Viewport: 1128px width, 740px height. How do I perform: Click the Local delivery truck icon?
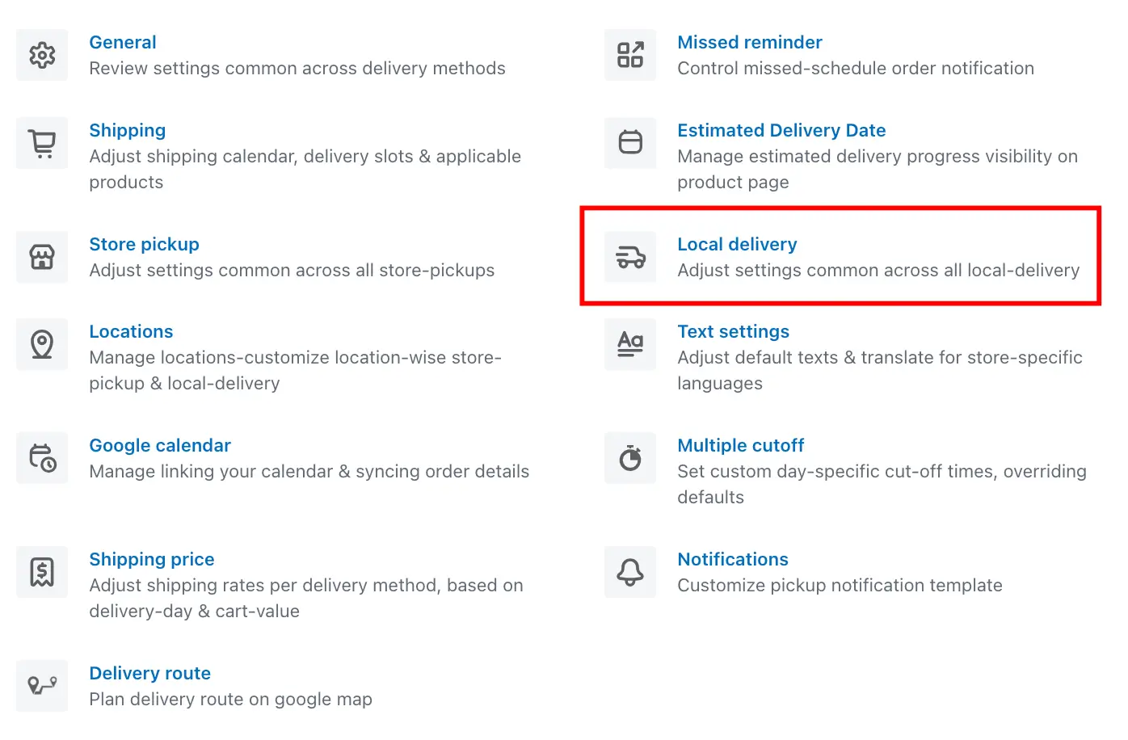point(630,257)
